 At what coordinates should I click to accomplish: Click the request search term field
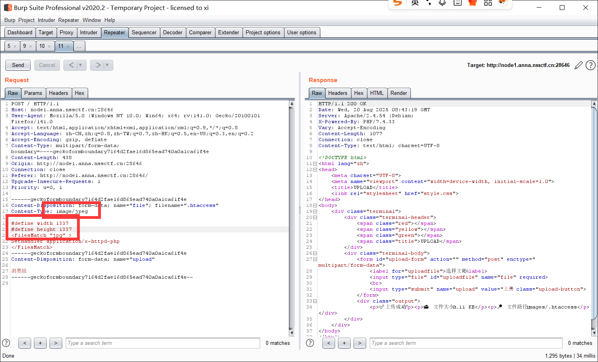click(163, 343)
